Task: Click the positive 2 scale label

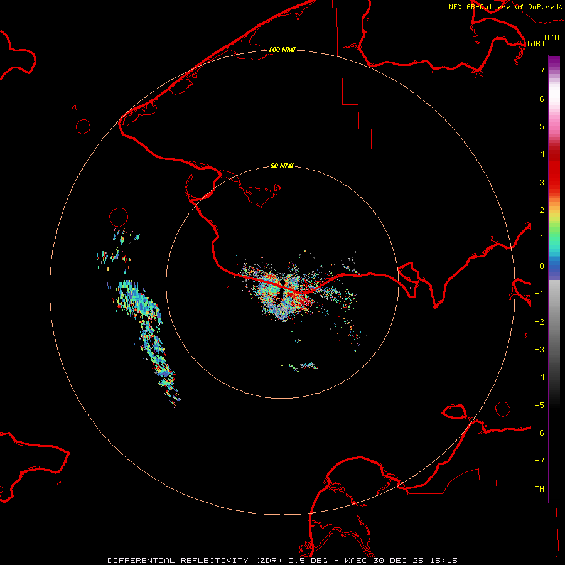Action: [542, 210]
